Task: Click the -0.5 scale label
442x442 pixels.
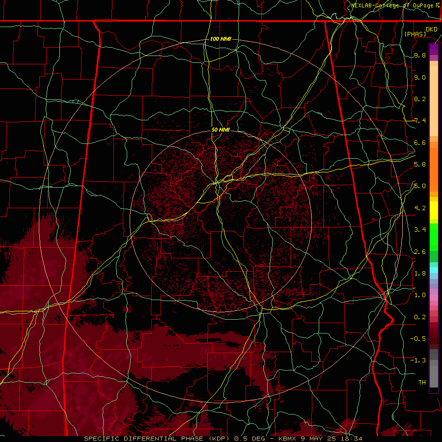Action: click(x=418, y=338)
